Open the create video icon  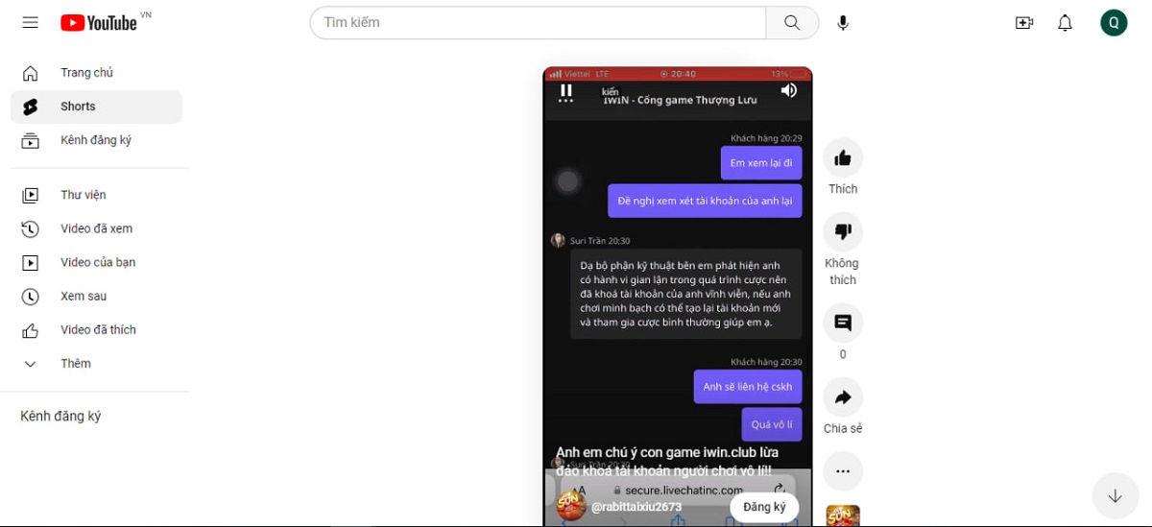(1024, 23)
